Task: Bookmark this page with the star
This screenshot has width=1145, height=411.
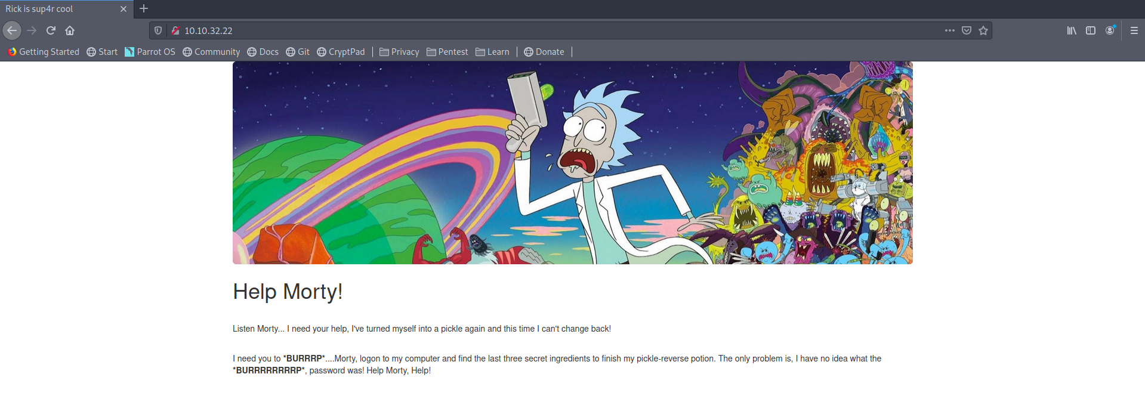Action: click(983, 30)
